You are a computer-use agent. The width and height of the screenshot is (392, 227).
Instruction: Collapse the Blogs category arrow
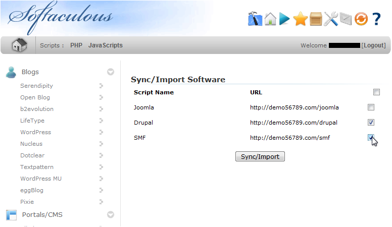pos(111,72)
